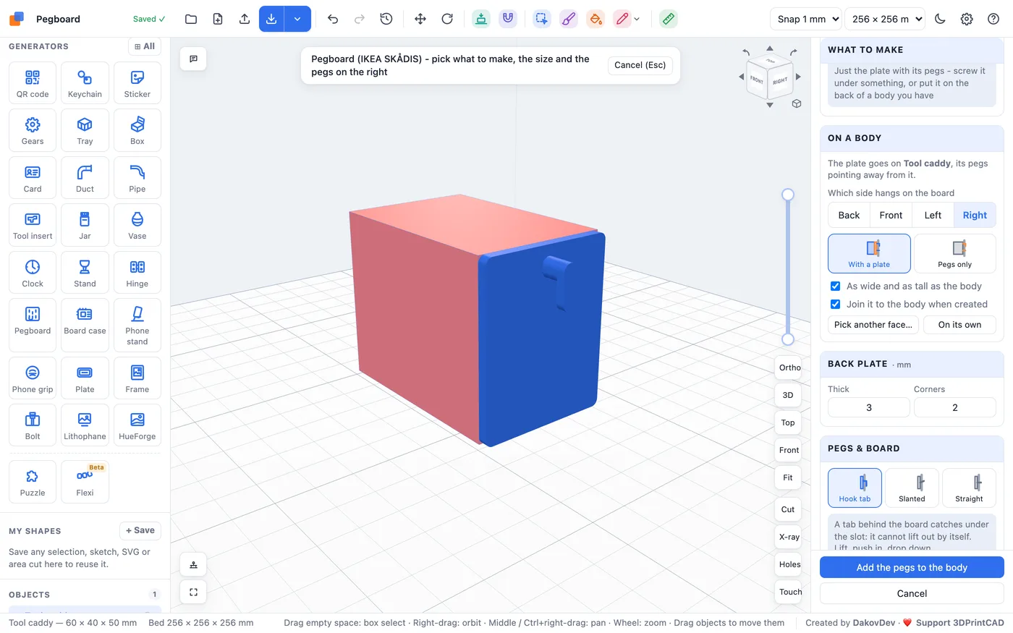Open the version history clock icon
The image size is (1013, 633).
pos(386,19)
